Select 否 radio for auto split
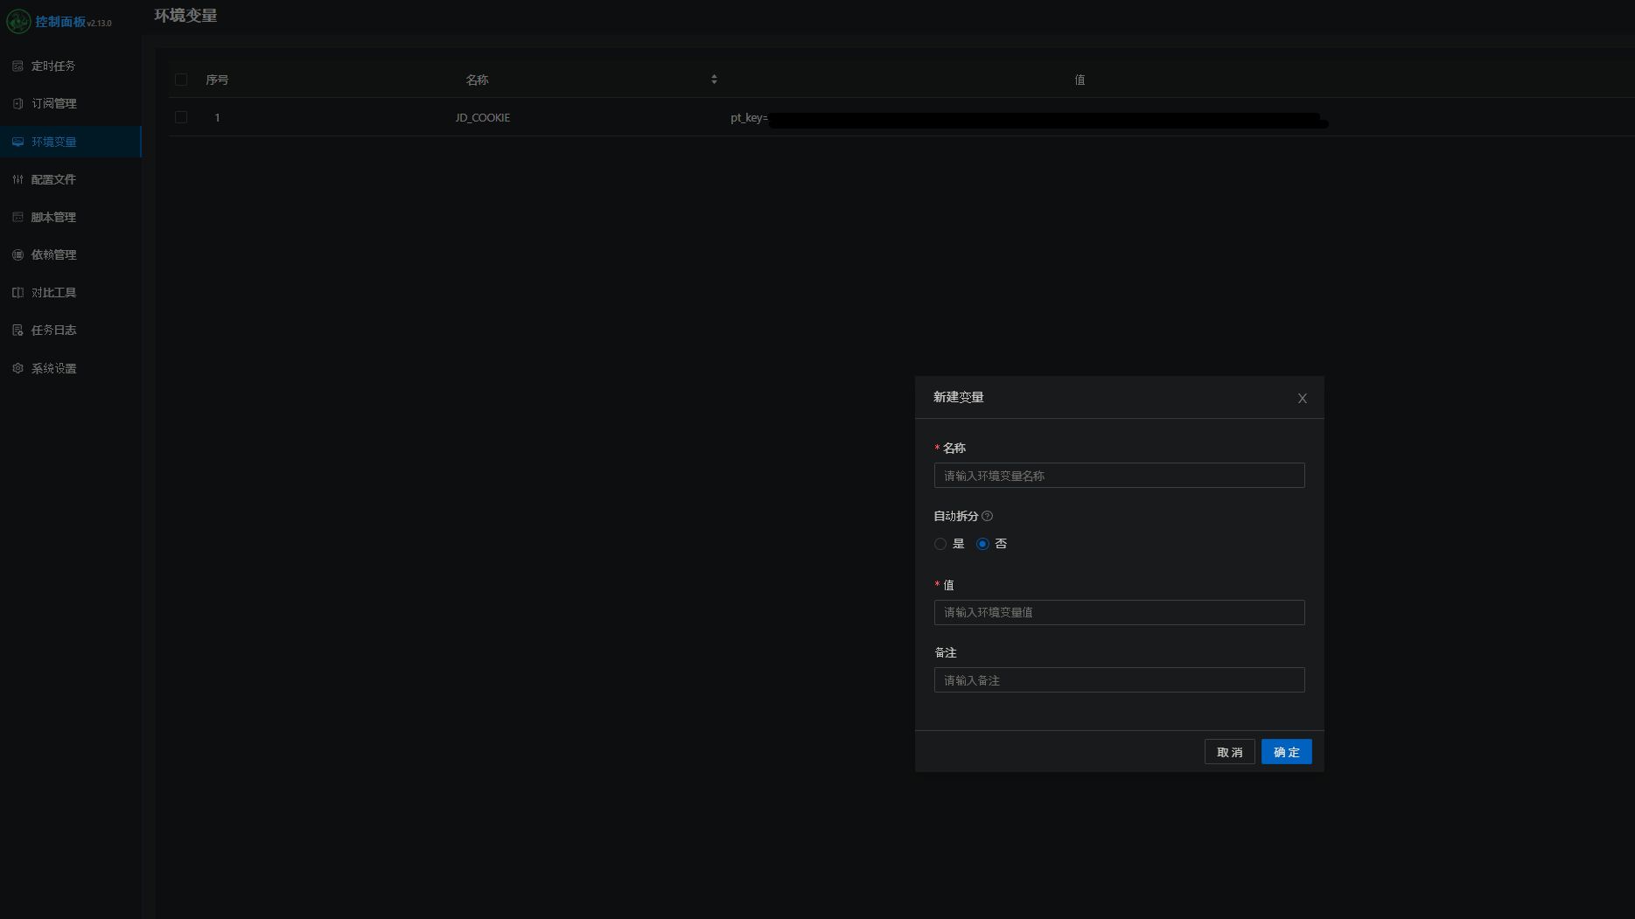 click(x=982, y=544)
